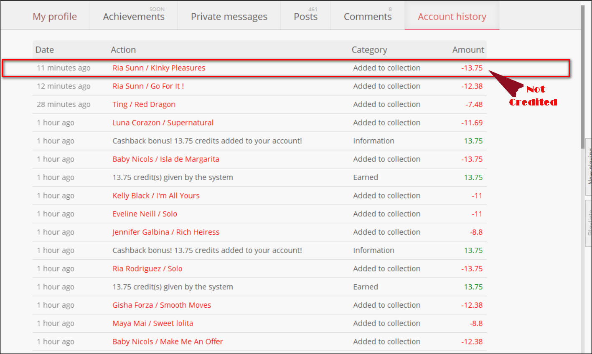Click the Jennifer Galbina / Rich Heiress link
592x354 pixels.
pos(166,232)
